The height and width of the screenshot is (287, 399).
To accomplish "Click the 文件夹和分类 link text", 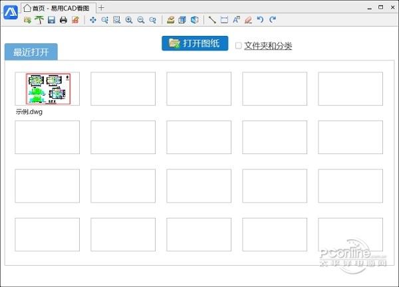I will (268, 46).
